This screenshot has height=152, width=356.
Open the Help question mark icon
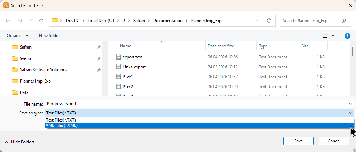click(x=347, y=36)
